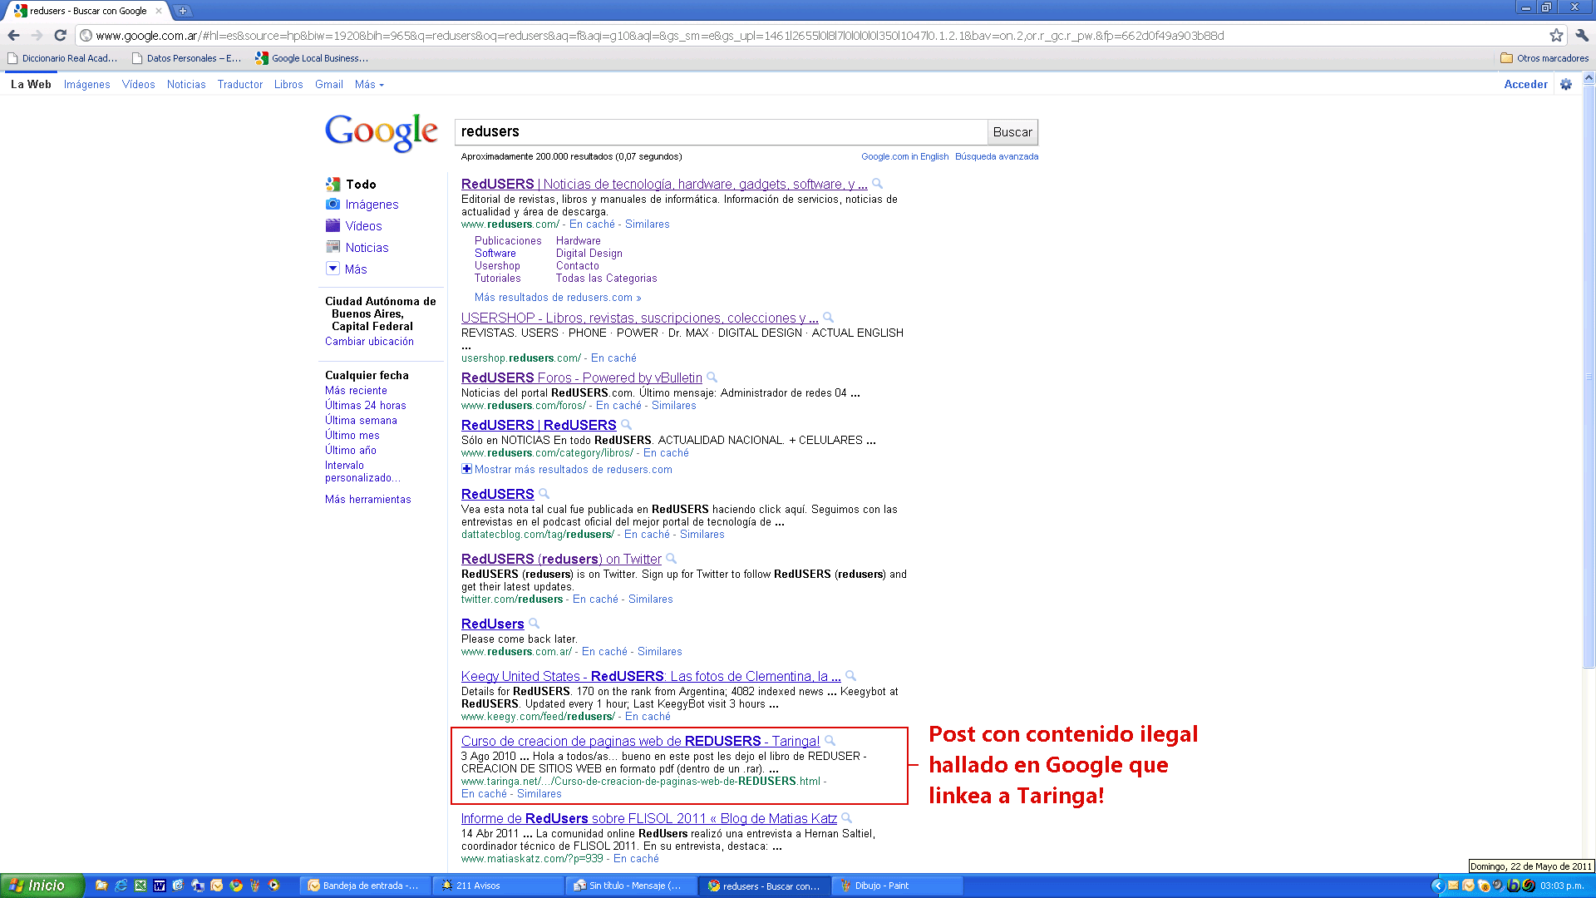Open the Más dropdown in top navigation

coord(369,84)
